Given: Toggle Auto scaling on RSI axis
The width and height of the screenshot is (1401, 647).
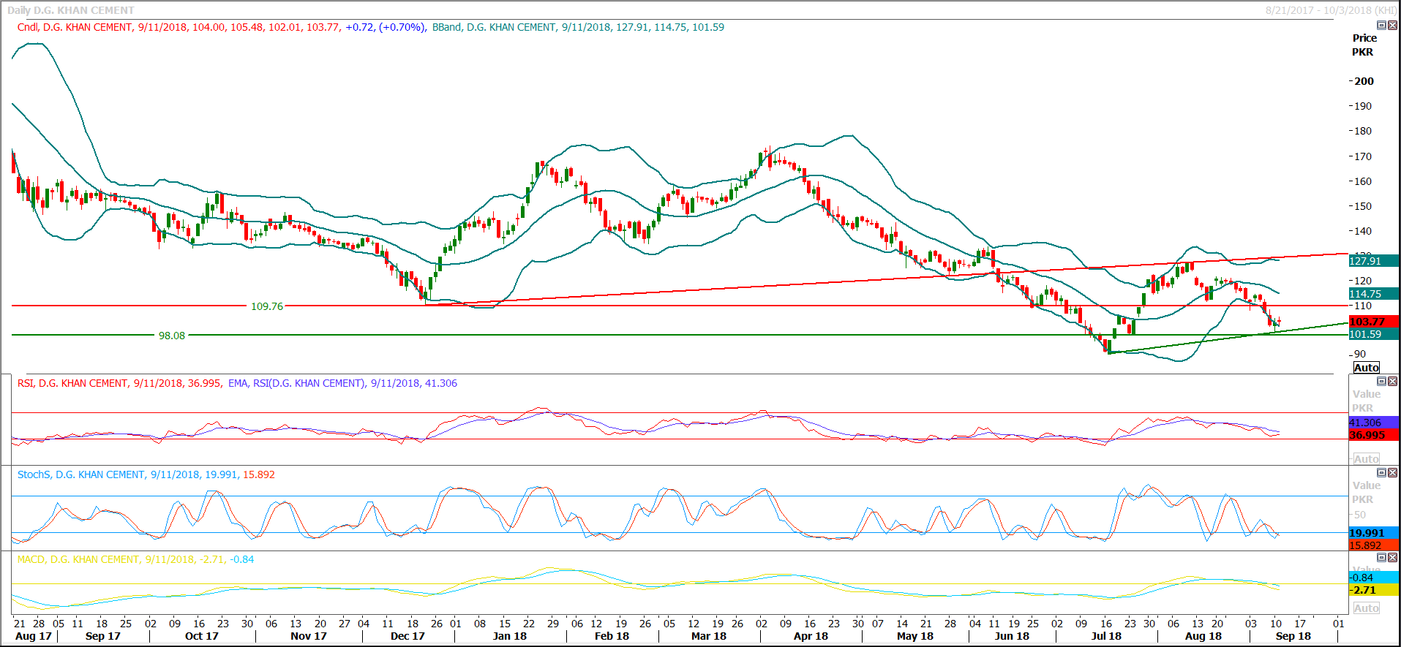Looking at the screenshot, I should click(x=1366, y=459).
